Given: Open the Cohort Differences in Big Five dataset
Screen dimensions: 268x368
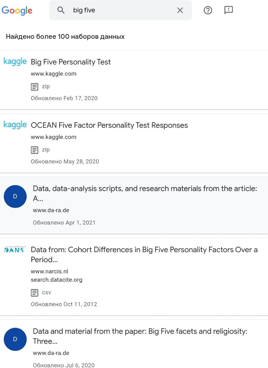Looking at the screenshot, I should [x=144, y=250].
